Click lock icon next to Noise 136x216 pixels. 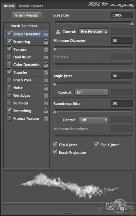(x=46, y=87)
